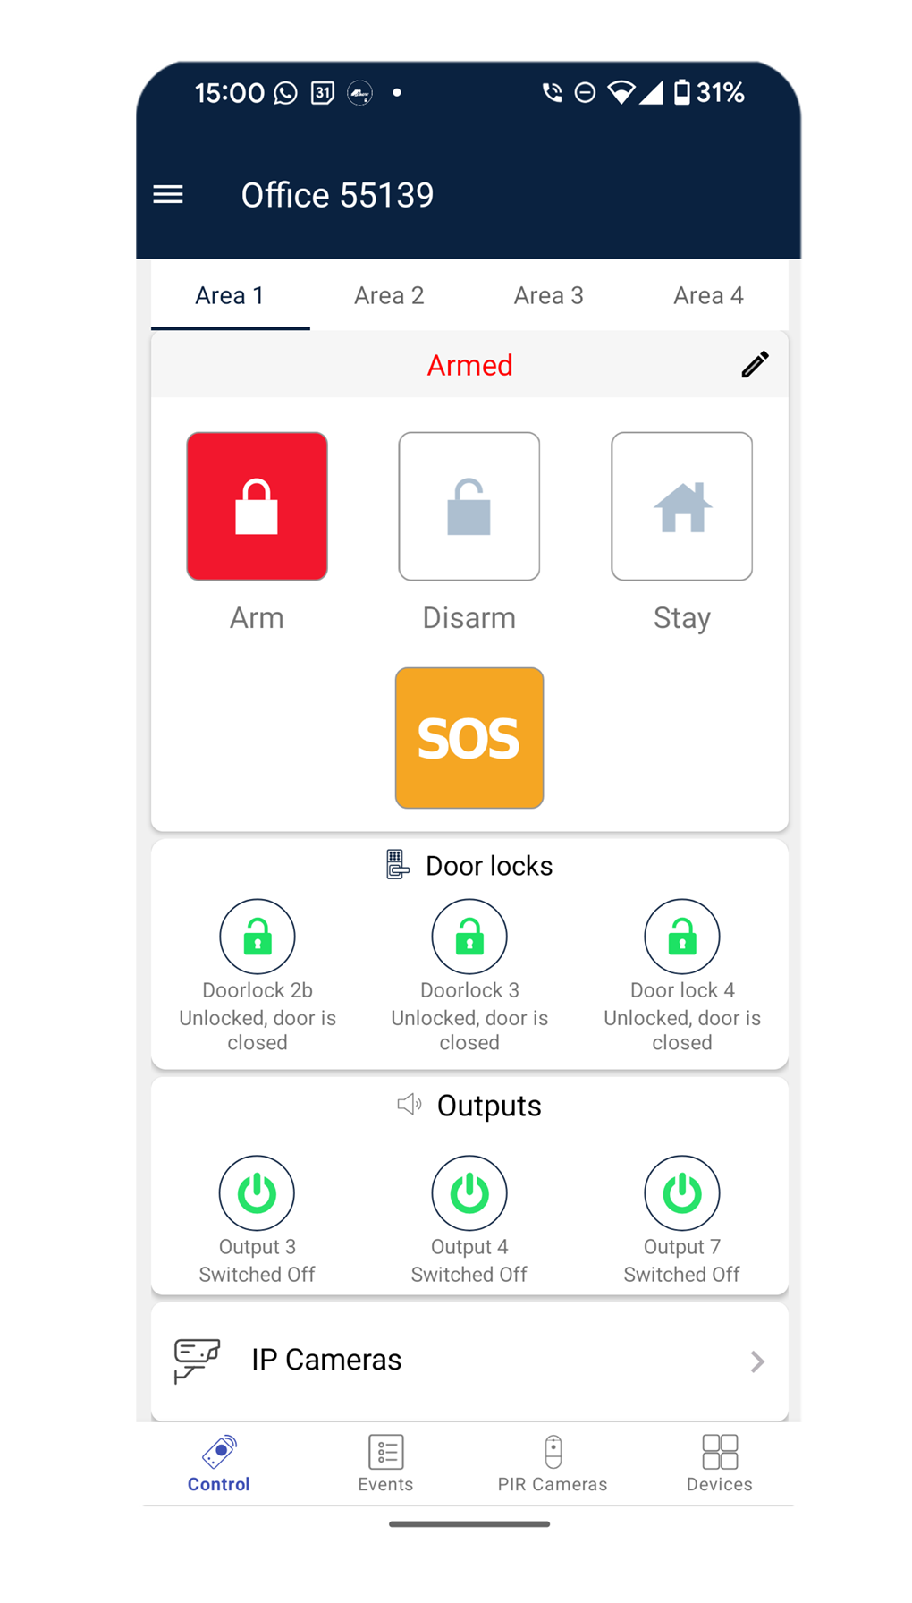Activate Stay mode house icon

pyautogui.click(x=682, y=506)
